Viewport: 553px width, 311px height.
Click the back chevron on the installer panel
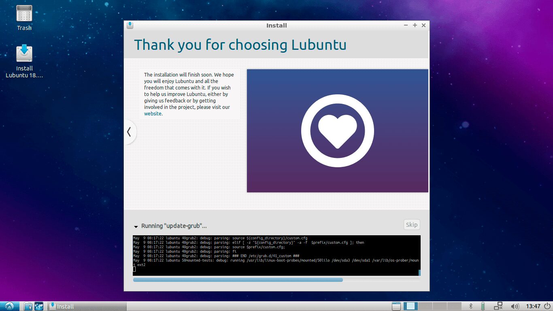click(x=129, y=132)
